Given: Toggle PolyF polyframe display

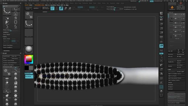Looking at the screenshot, I should (x=161, y=78).
